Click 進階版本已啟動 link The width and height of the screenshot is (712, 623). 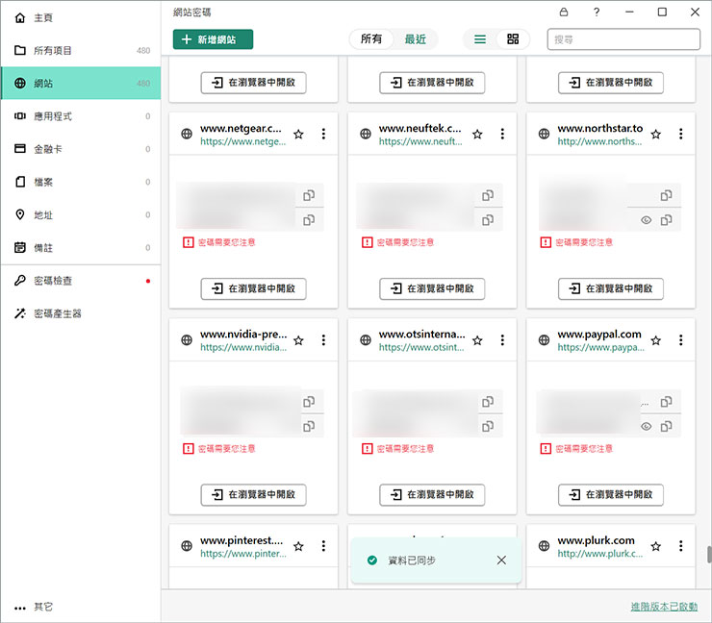pyautogui.click(x=664, y=607)
